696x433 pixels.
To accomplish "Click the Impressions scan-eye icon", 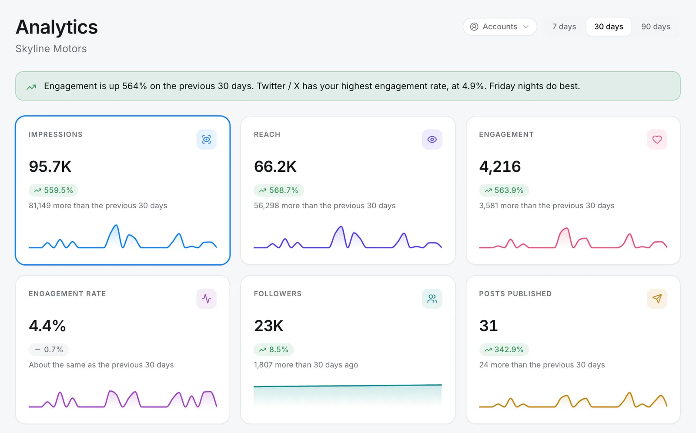I will click(x=206, y=140).
